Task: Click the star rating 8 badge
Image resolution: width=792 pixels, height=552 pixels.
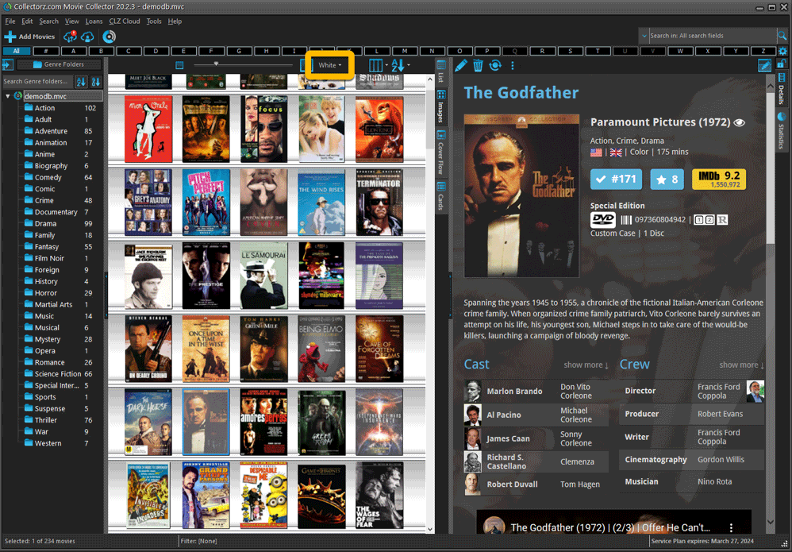Action: coord(667,179)
